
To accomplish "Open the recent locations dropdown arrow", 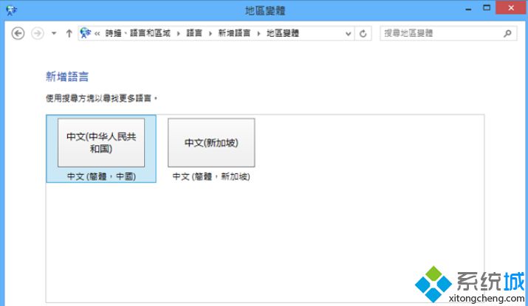I will pos(54,33).
